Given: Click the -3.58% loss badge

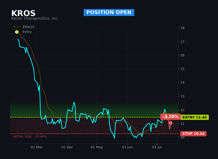Looking at the screenshot, I should [170, 117].
